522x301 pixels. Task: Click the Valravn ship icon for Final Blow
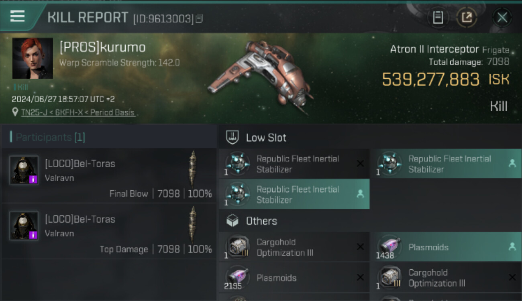coord(193,169)
